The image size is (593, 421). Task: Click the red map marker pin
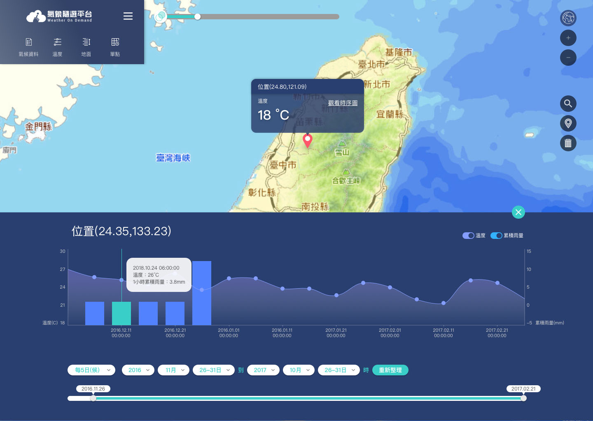308,141
